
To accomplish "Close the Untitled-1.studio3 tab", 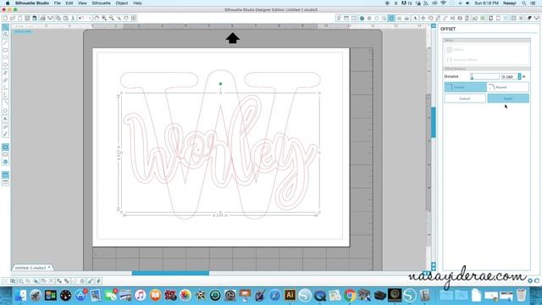I will (49, 268).
